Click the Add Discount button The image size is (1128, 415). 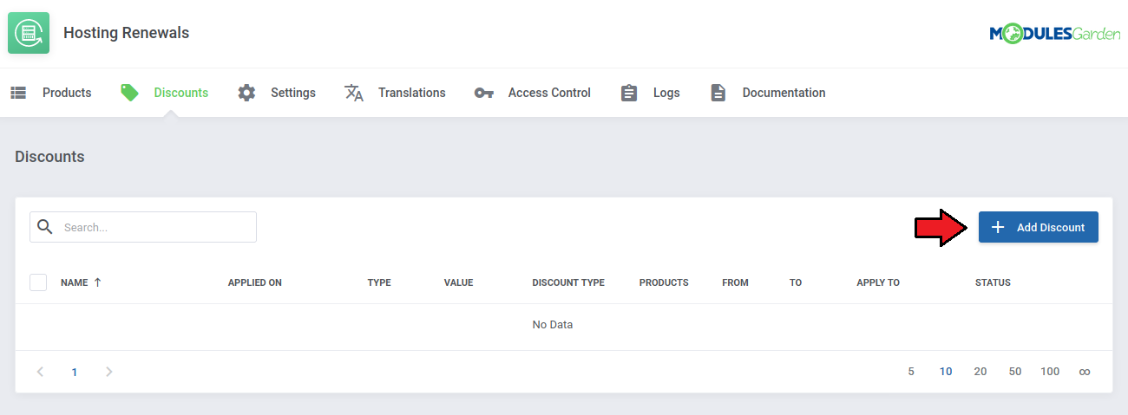click(1039, 227)
